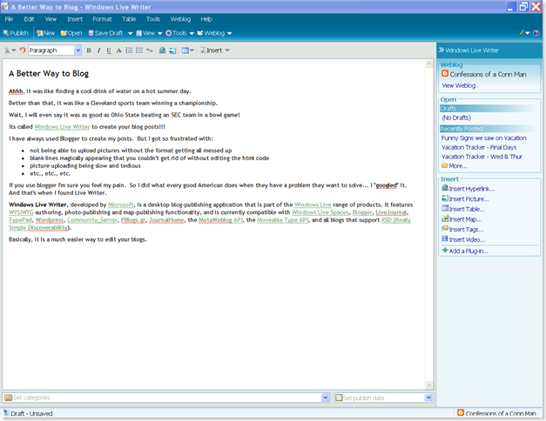The image size is (546, 421).
Task: Click the help question mark icon
Action: [x=536, y=33]
